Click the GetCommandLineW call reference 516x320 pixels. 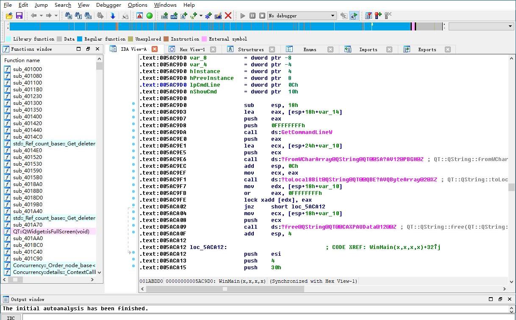click(306, 132)
